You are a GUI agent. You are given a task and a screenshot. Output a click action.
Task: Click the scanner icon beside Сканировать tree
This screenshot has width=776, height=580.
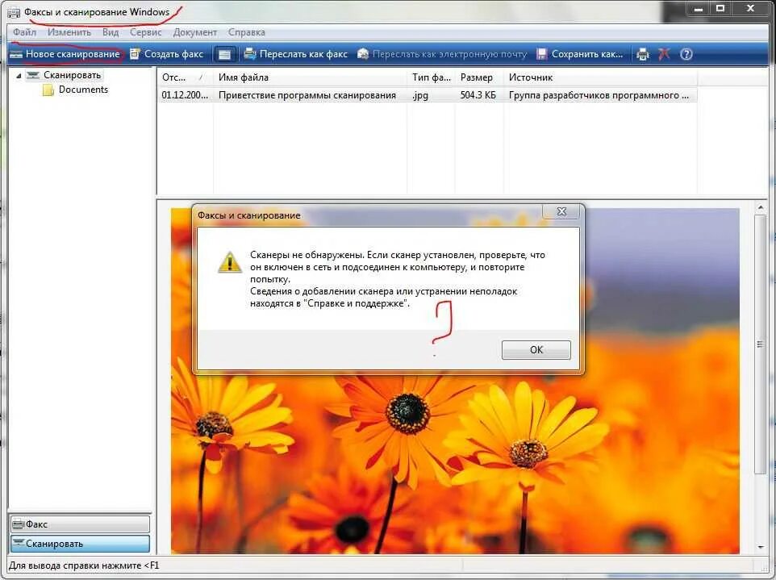click(32, 75)
